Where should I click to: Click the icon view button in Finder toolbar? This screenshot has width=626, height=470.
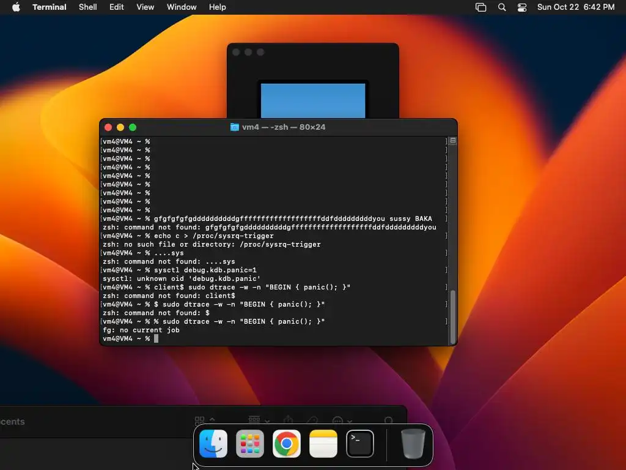click(x=200, y=420)
